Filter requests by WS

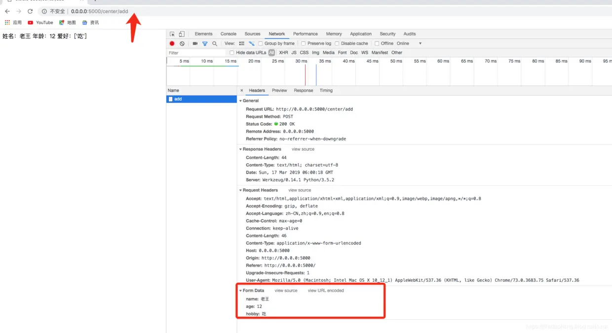365,53
